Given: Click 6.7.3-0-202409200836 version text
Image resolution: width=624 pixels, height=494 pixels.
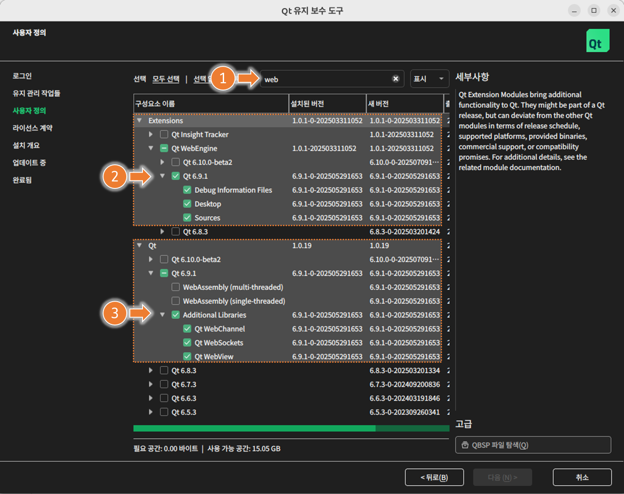Looking at the screenshot, I should (x=405, y=384).
